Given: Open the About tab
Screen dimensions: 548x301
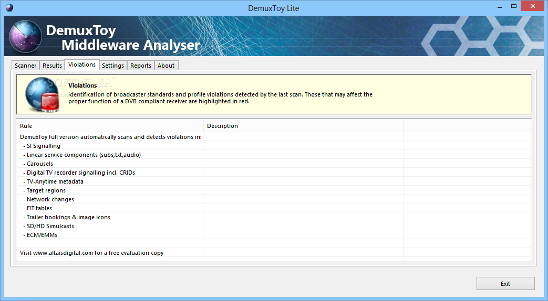Looking at the screenshot, I should (x=166, y=66).
